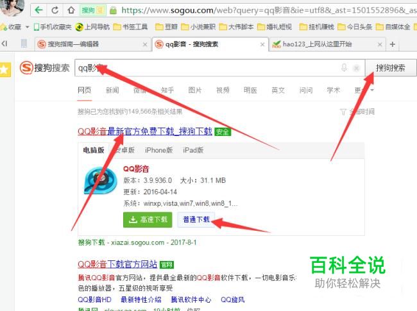Select the 网页 search category
This screenshot has width=417, height=311.
84,90
